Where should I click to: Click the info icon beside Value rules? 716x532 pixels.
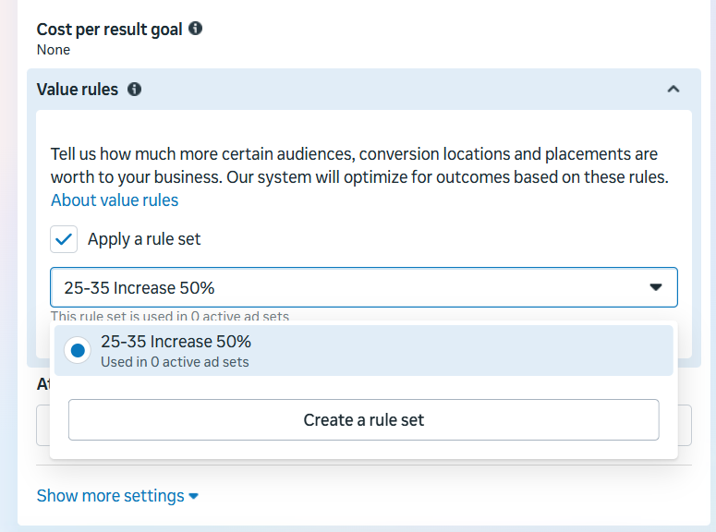[x=134, y=90]
